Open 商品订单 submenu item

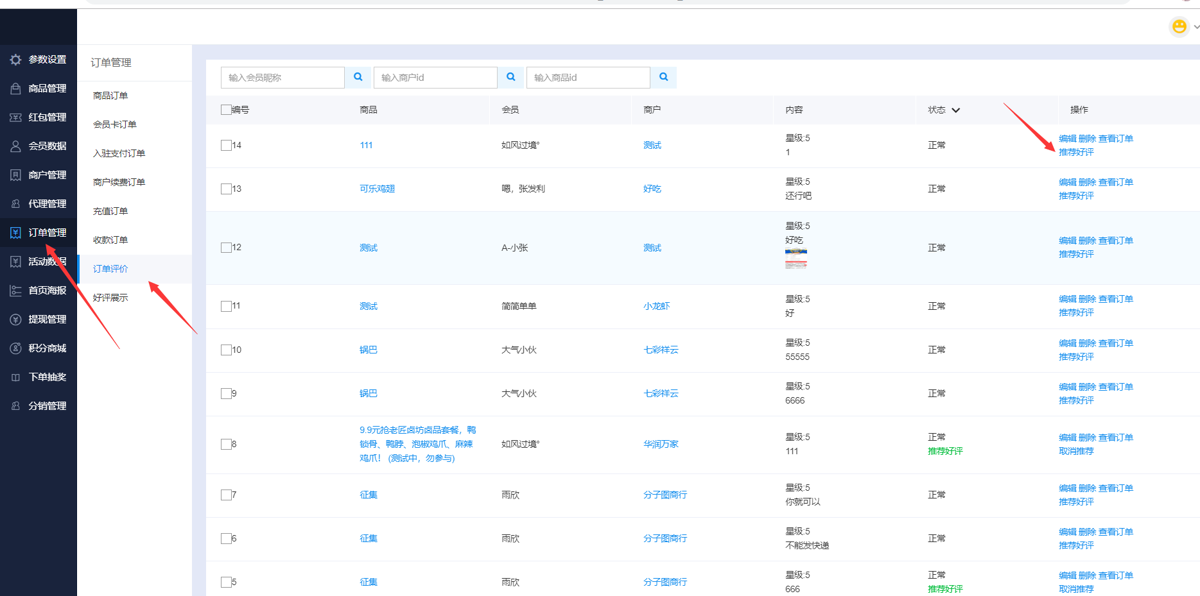110,96
